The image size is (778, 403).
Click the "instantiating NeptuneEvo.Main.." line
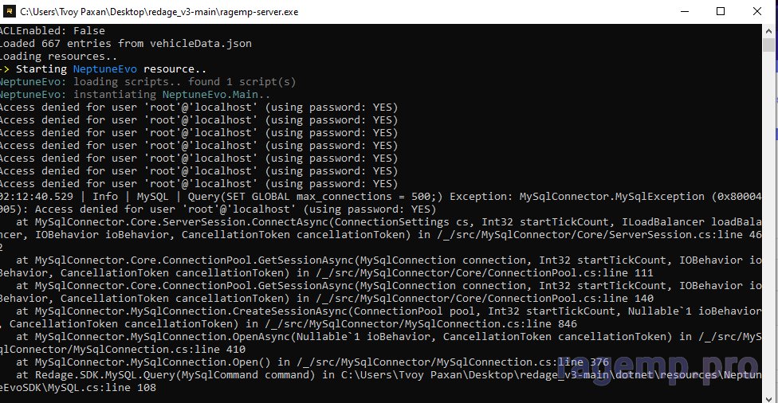pos(171,95)
